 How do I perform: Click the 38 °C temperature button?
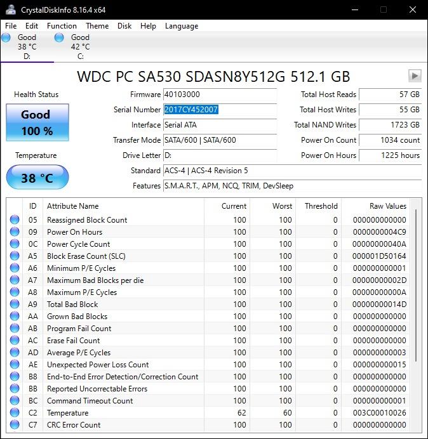tap(37, 177)
